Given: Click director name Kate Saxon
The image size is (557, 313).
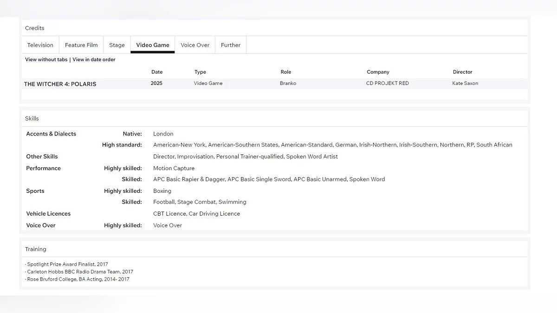Looking at the screenshot, I should pyautogui.click(x=465, y=83).
